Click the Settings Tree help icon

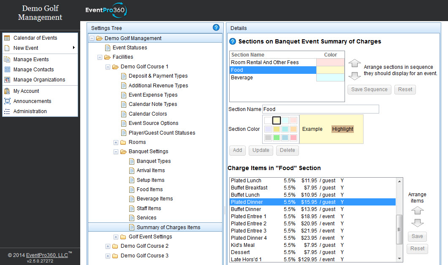click(x=216, y=27)
